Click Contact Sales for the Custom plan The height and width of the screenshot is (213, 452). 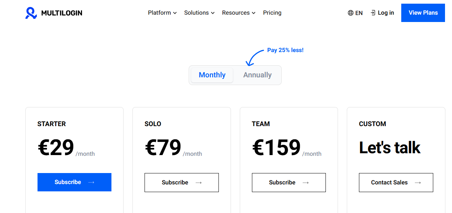tap(396, 182)
